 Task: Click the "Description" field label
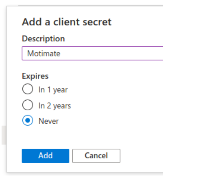coord(43,39)
